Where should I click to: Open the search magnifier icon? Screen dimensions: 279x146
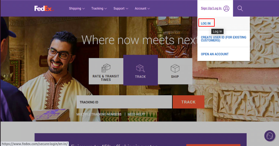(x=240, y=8)
